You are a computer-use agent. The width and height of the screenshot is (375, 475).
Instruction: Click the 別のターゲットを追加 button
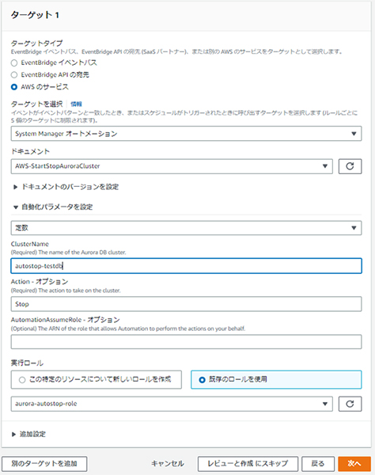pyautogui.click(x=44, y=464)
